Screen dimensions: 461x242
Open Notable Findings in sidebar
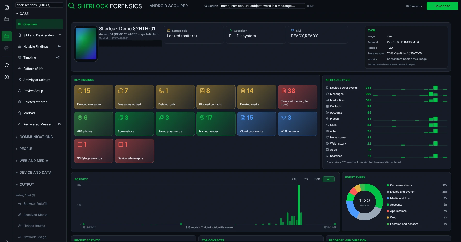point(39,46)
